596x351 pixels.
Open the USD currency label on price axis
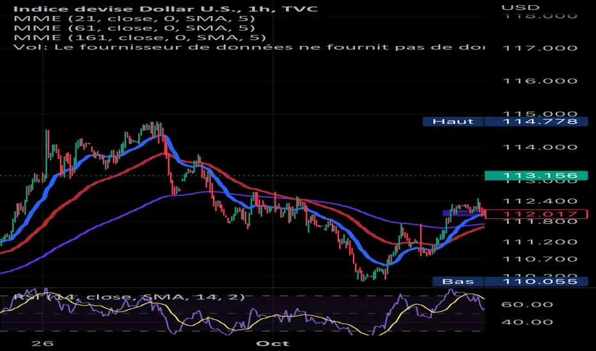521,7
